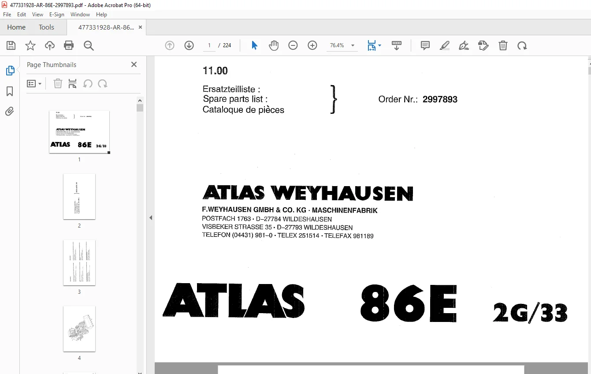591x374 pixels.
Task: Print the document
Action: pyautogui.click(x=69, y=45)
